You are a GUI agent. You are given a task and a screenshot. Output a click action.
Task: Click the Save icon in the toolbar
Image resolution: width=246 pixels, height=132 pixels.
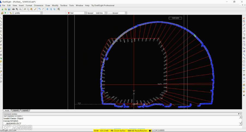9,9
